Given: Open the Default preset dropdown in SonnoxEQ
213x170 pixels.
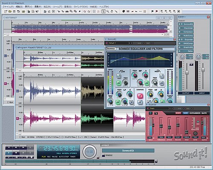Looking at the screenshot, I should (x=118, y=43).
